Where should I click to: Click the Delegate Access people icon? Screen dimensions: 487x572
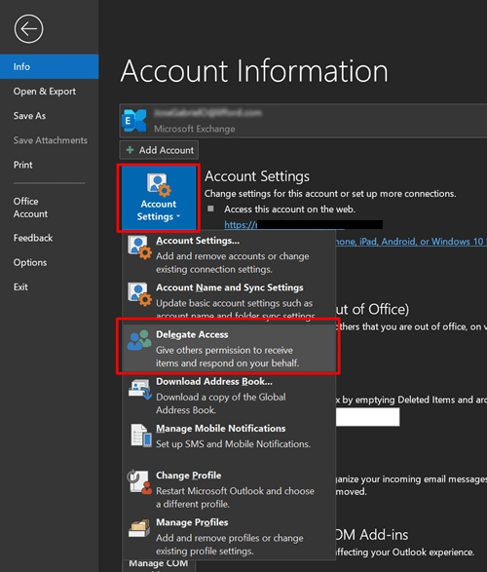pyautogui.click(x=139, y=340)
